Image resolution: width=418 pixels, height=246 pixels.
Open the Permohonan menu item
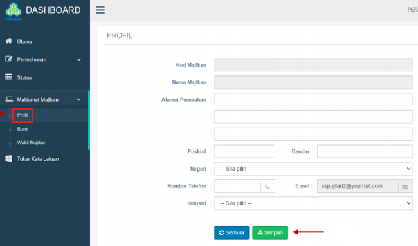click(32, 59)
